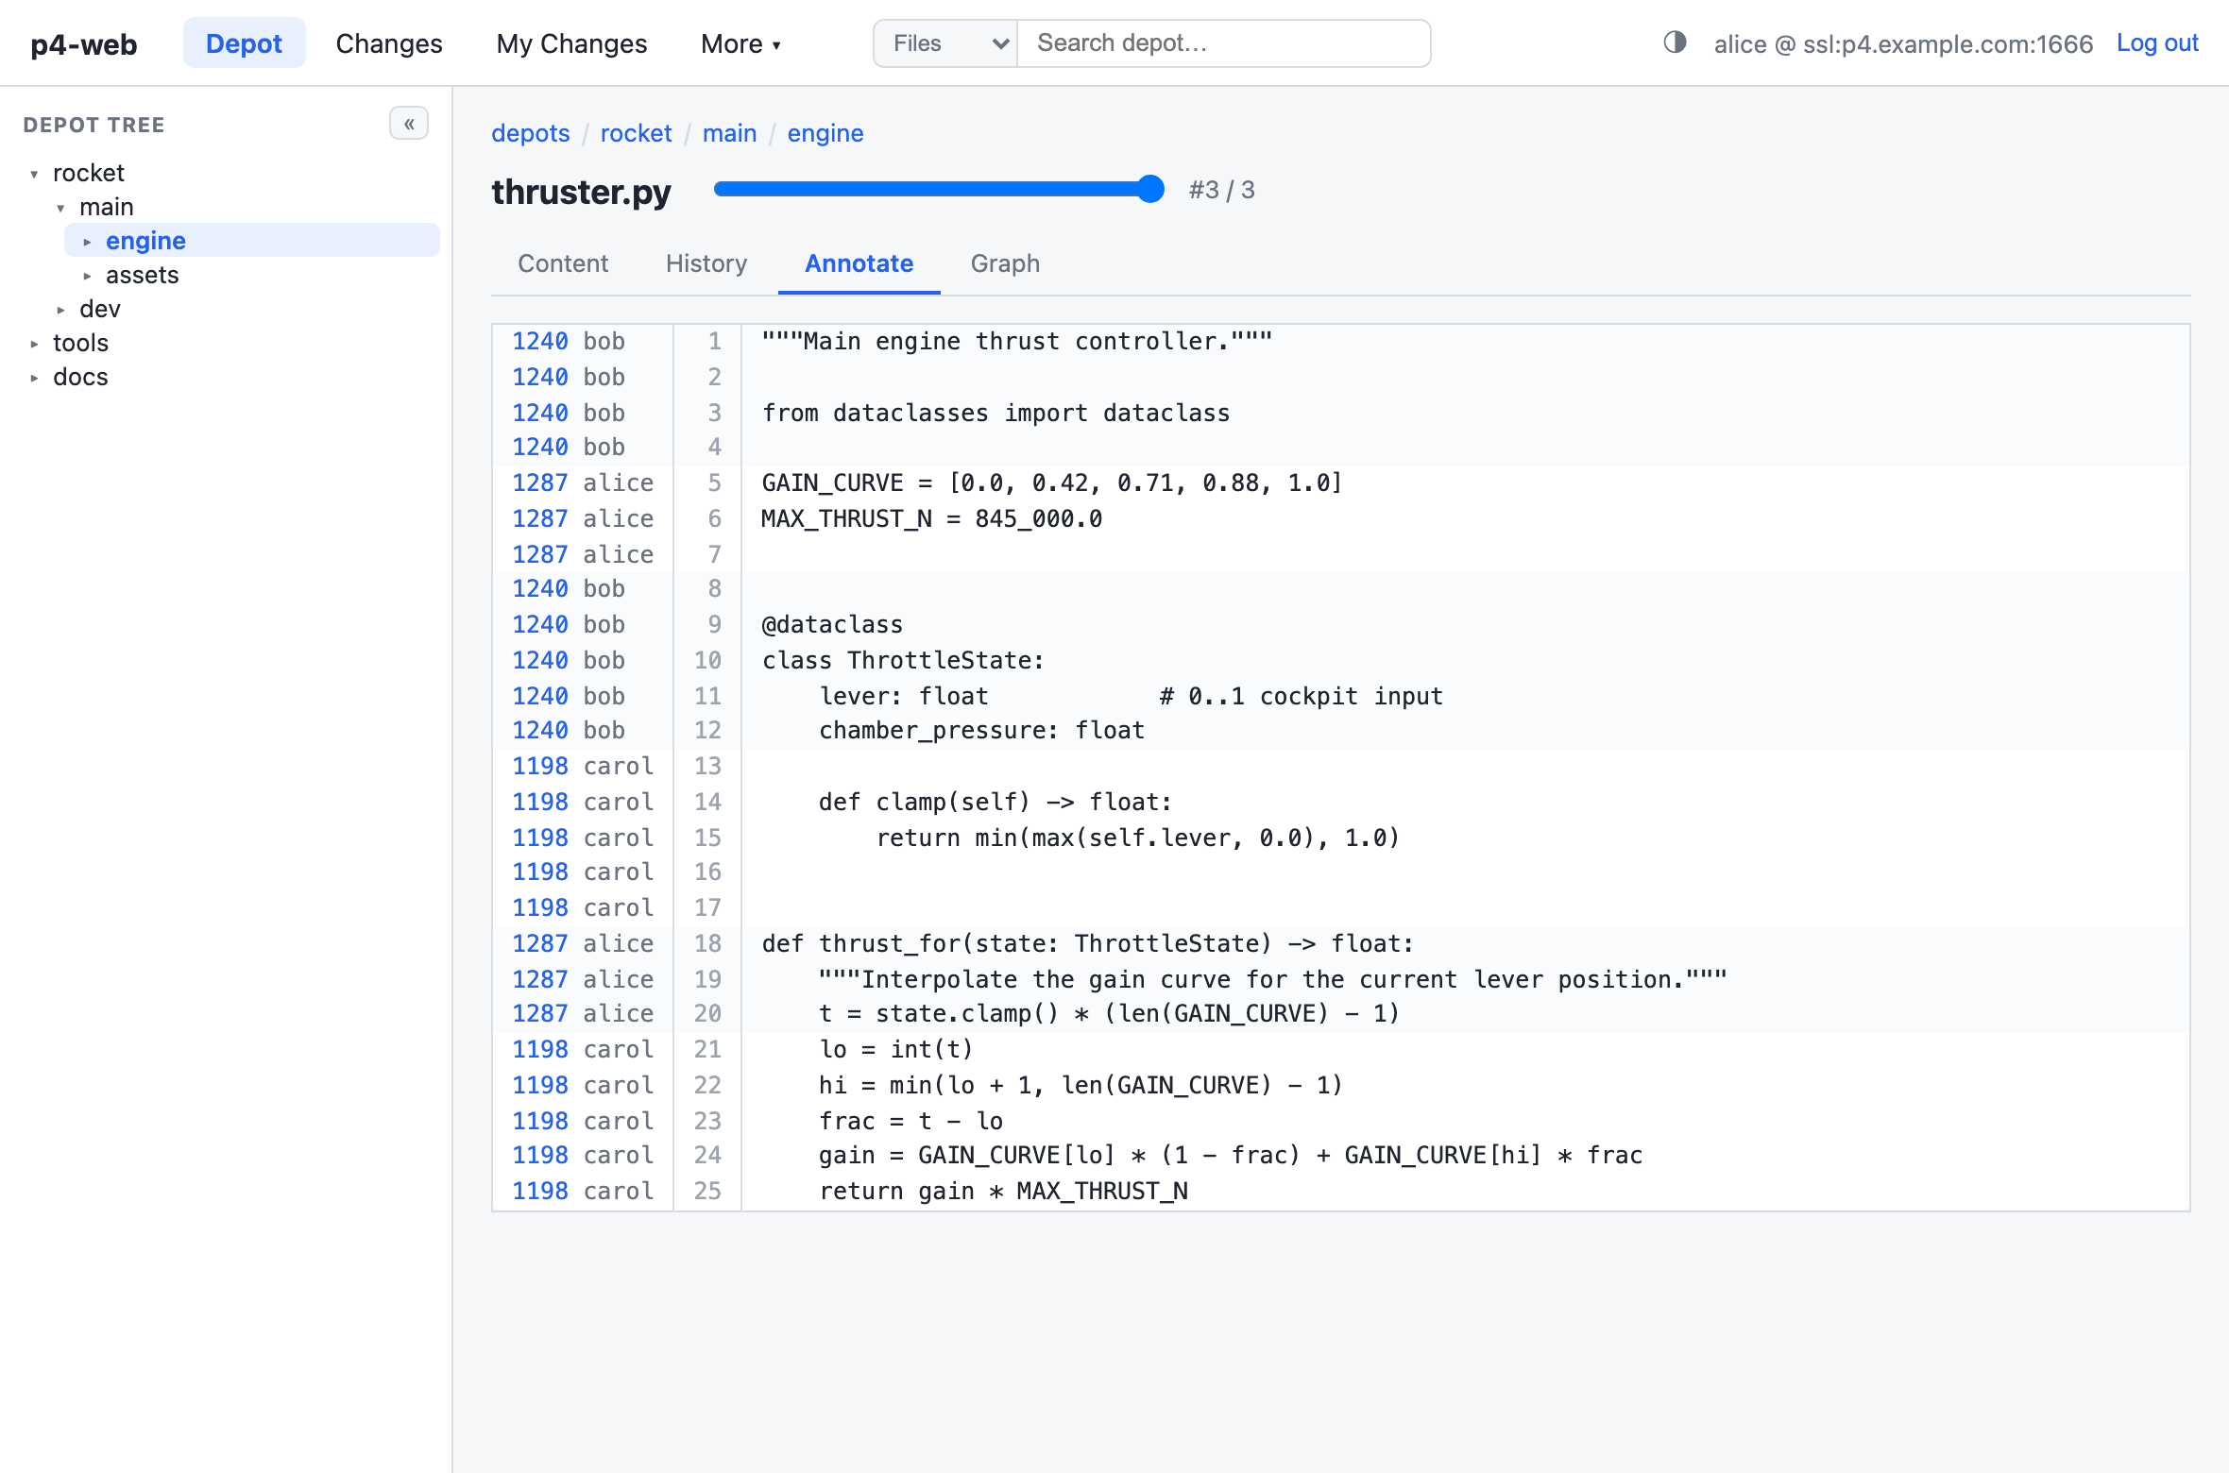The width and height of the screenshot is (2229, 1473).
Task: Click the MAX_THRUST_N = 845_000.0 code line
Action: coord(932,518)
